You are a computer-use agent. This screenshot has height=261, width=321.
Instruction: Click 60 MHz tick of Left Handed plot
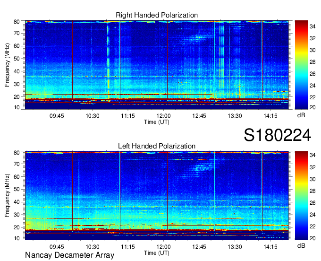17,177
